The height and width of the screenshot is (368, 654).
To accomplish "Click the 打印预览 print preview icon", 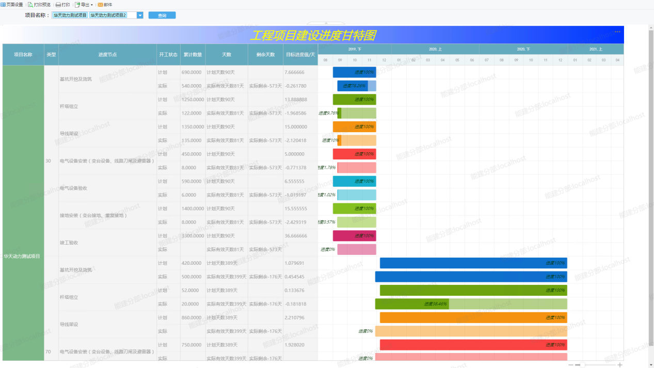I will click(30, 5).
